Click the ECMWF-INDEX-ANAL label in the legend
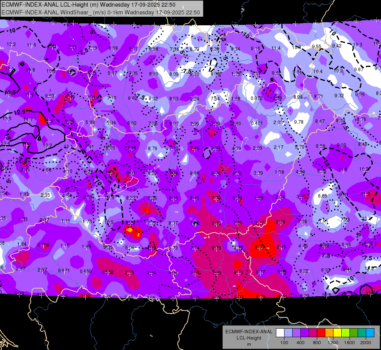The width and height of the screenshot is (381, 350). pos(249,332)
